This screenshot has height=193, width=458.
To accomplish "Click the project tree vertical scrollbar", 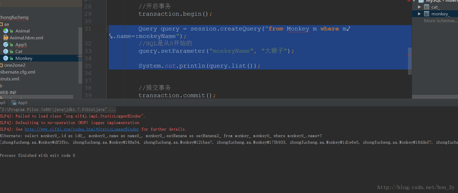I will click(x=80, y=56).
